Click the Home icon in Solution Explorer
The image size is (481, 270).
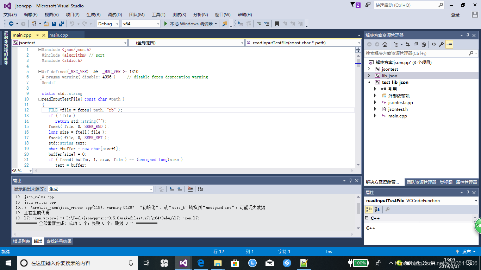[385, 44]
